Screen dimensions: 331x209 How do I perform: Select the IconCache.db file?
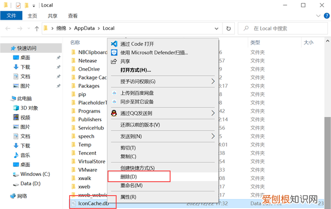(93, 203)
